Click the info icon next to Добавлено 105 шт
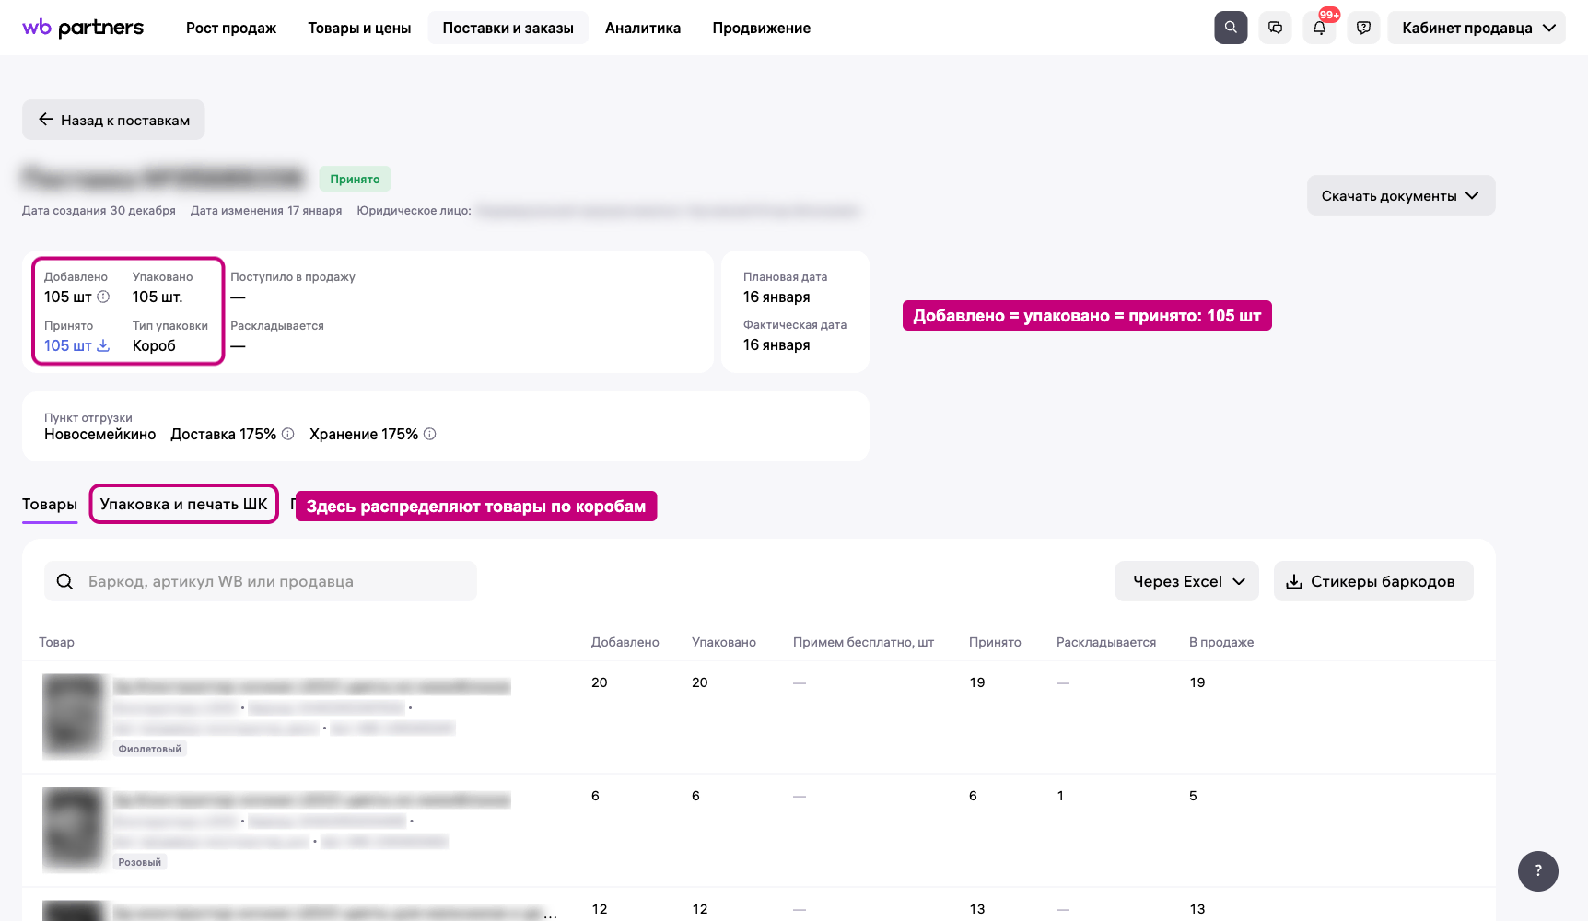Image resolution: width=1588 pixels, height=921 pixels. pyautogui.click(x=103, y=297)
